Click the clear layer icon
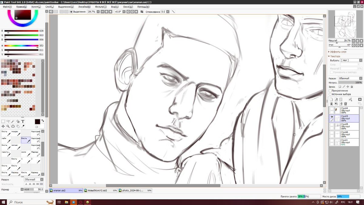Screen dimensions: 364x205 (x=341, y=104)
